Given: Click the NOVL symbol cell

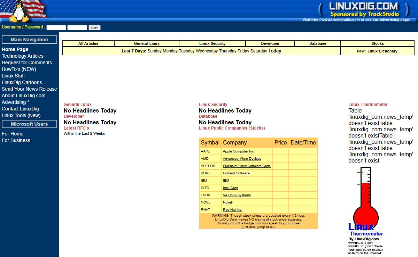Looking at the screenshot, I should click(210, 202).
